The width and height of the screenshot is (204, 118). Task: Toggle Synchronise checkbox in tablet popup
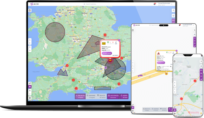(x=157, y=60)
